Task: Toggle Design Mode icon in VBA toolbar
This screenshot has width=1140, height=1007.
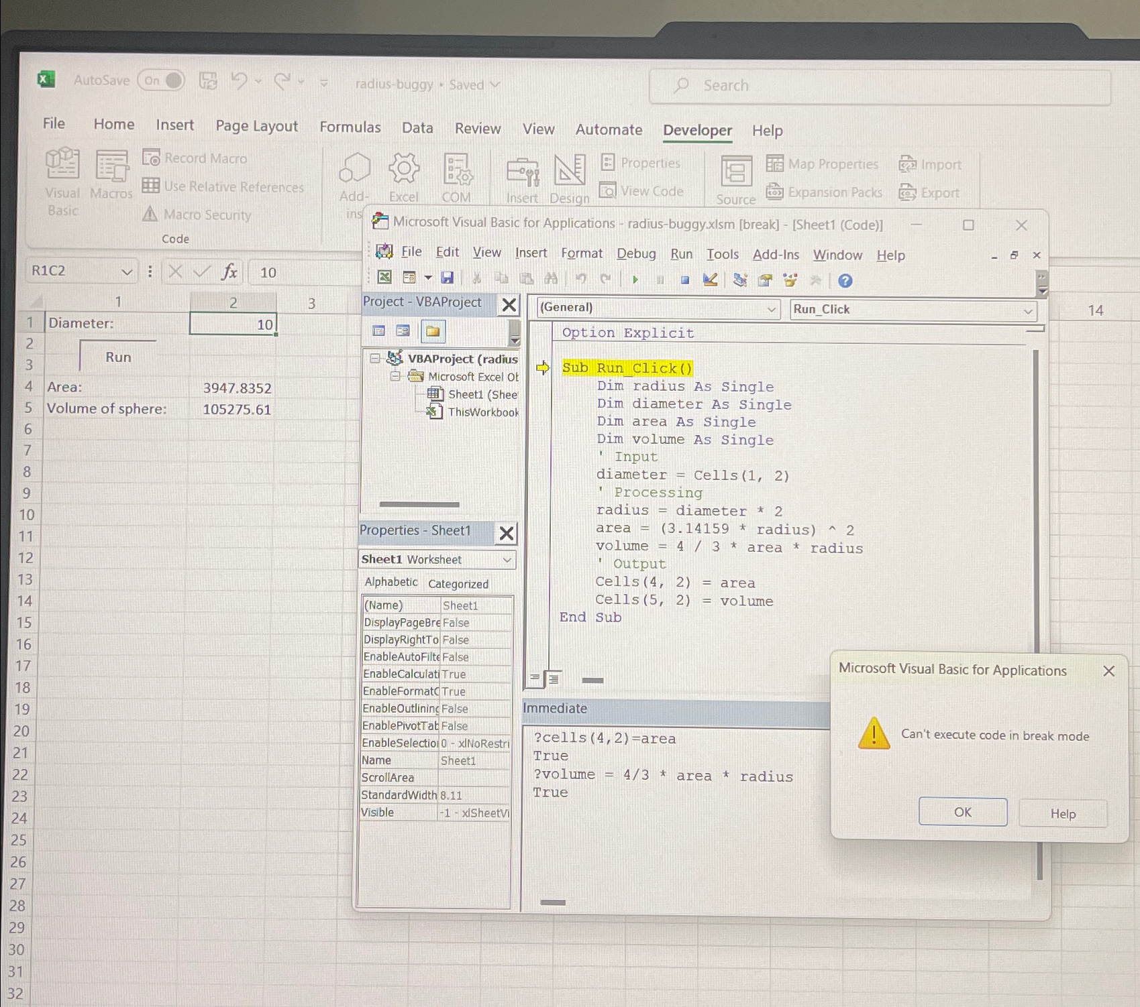Action: coord(710,280)
